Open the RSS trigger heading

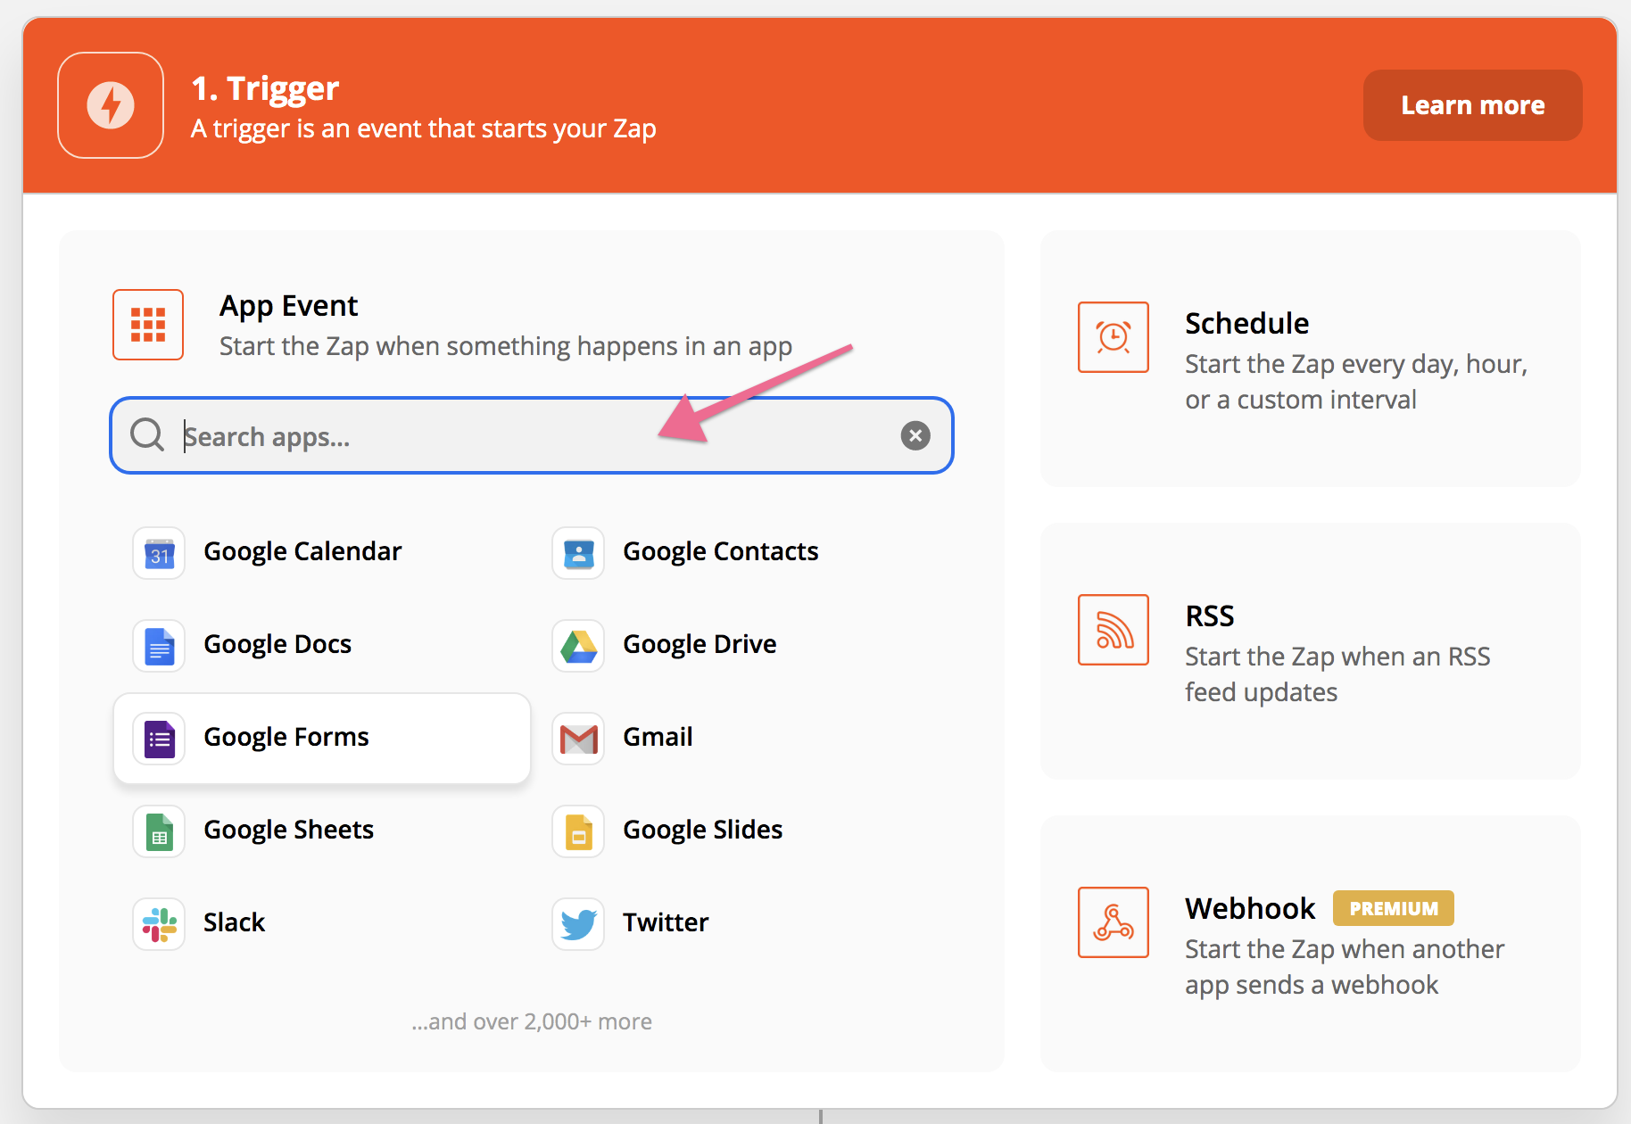[1209, 616]
